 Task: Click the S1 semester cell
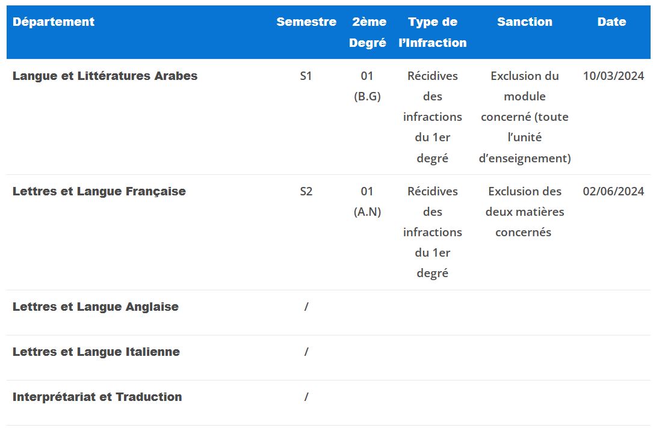(x=306, y=76)
